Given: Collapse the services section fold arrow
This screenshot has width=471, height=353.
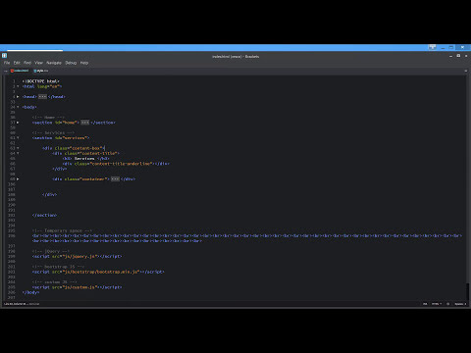Looking at the screenshot, I should [18, 138].
